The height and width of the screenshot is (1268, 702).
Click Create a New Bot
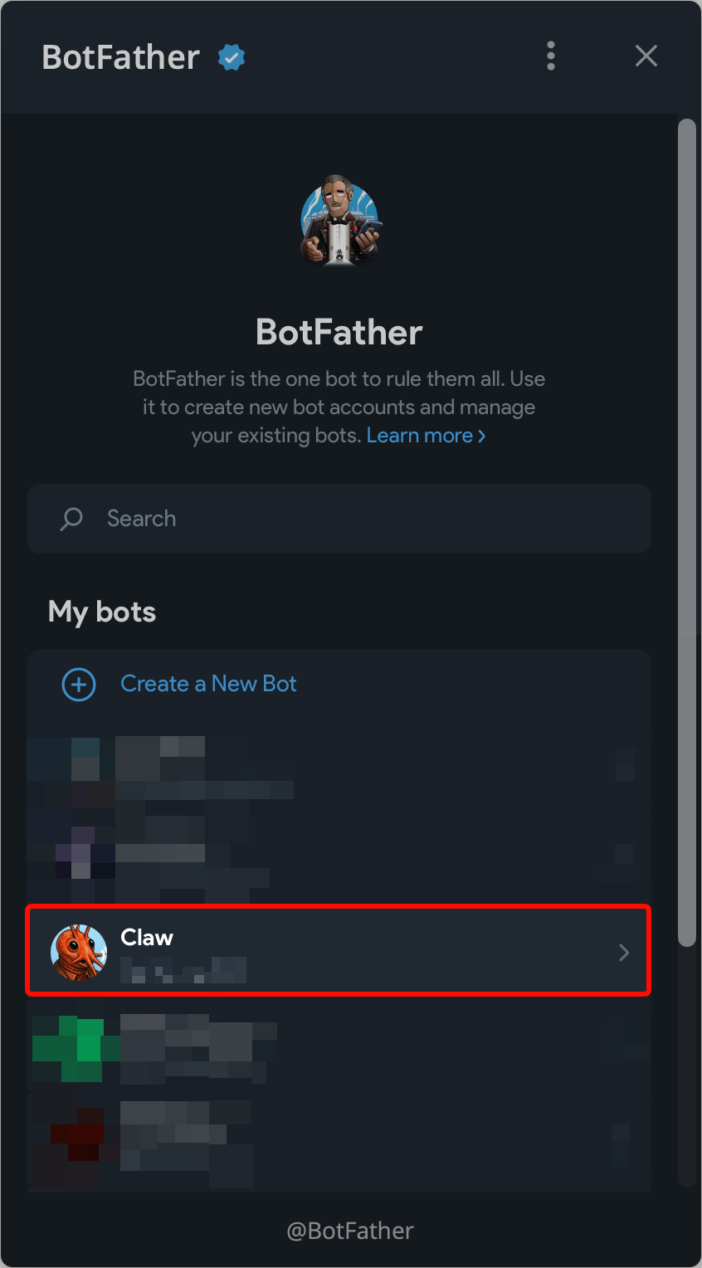point(208,684)
